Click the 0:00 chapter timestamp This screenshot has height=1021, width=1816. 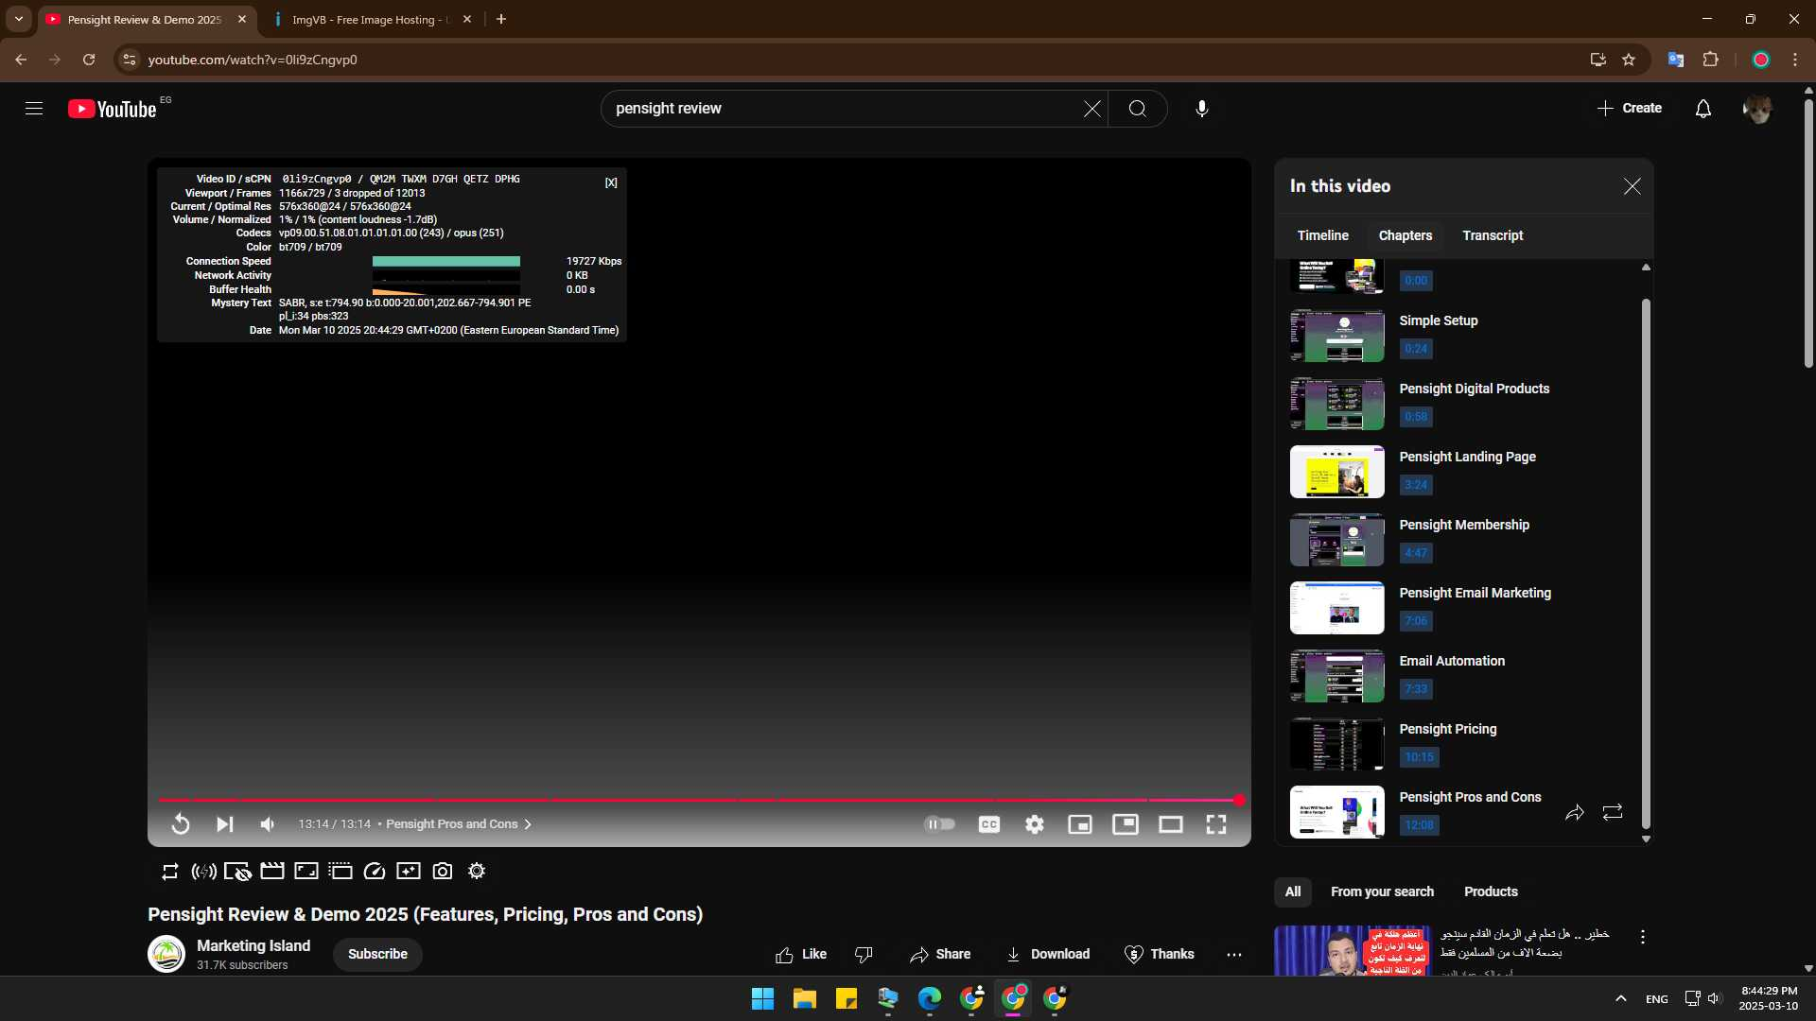pos(1416,281)
